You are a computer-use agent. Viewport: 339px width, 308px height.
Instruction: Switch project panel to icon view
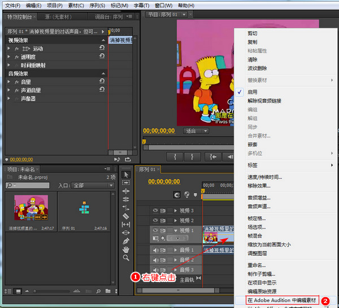18,292
